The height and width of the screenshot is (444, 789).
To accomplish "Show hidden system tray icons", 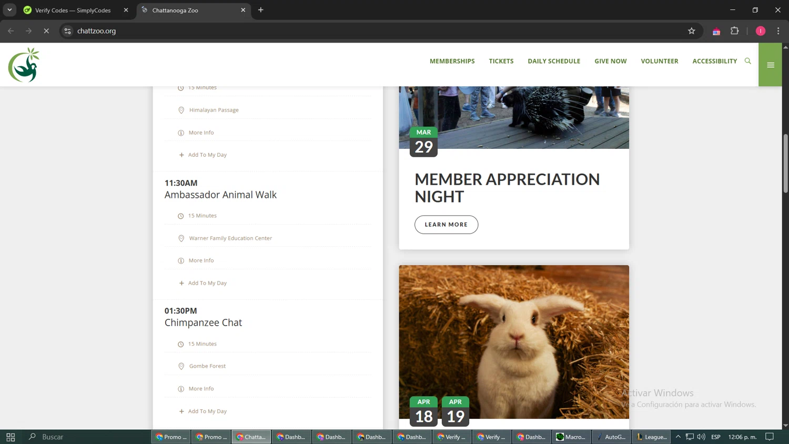I will point(678,437).
